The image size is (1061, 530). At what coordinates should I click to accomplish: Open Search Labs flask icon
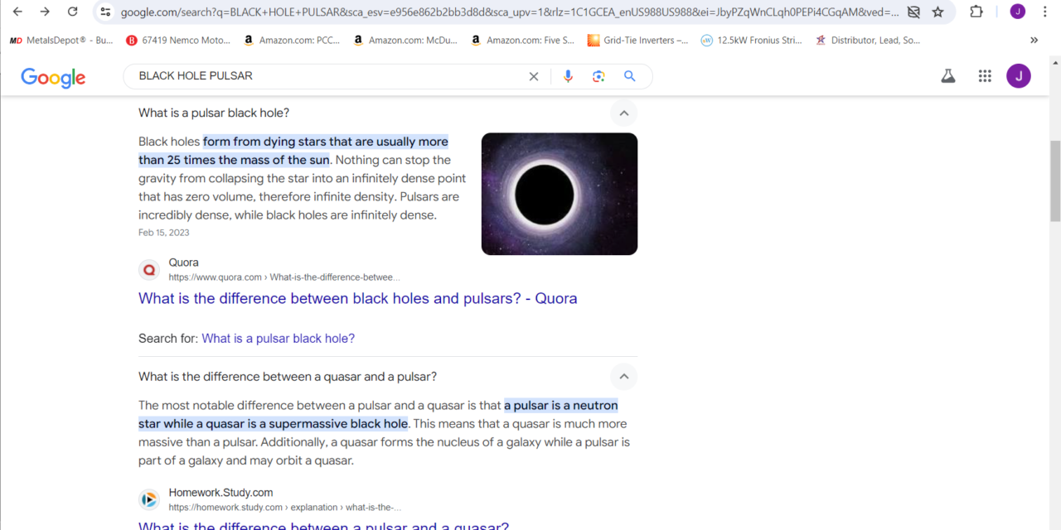[948, 76]
